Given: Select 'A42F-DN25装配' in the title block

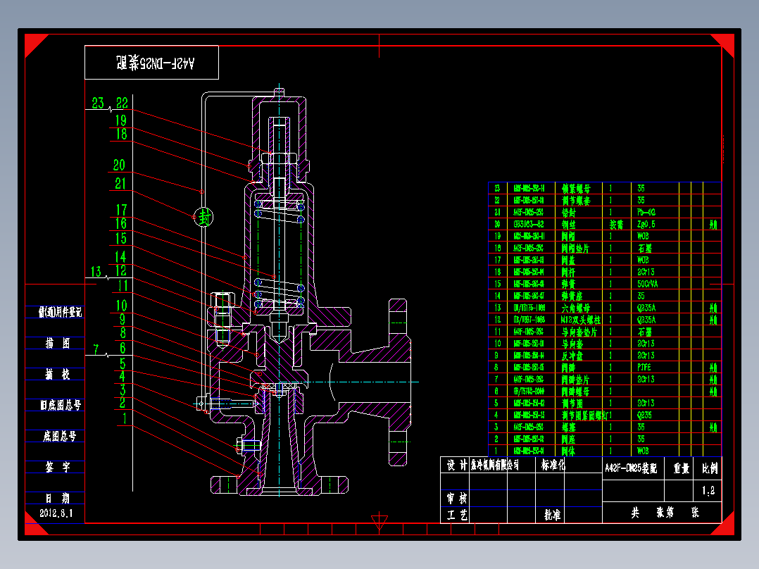Looking at the screenshot, I should (631, 468).
